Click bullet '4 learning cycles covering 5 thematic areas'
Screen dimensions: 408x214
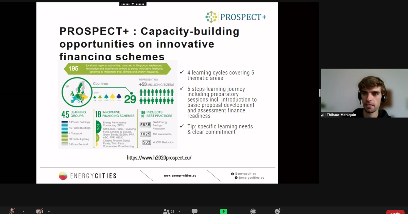pos(221,75)
